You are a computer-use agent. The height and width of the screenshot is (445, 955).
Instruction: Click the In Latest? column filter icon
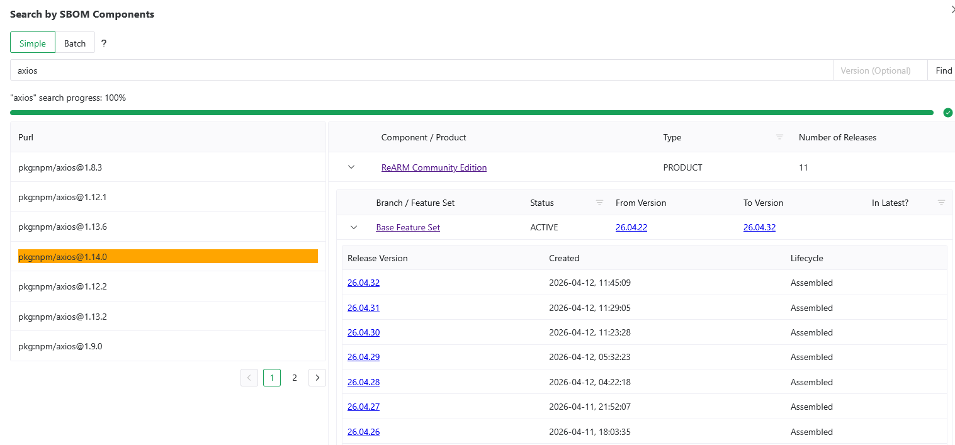[x=941, y=203]
